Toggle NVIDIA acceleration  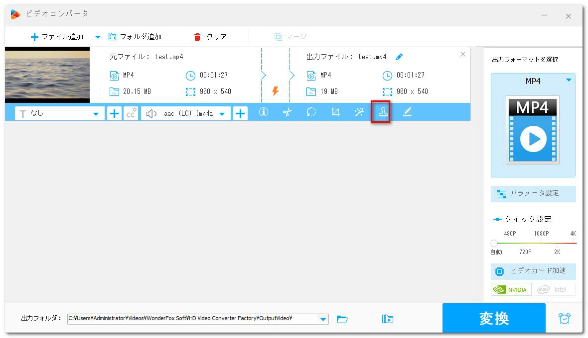[511, 289]
